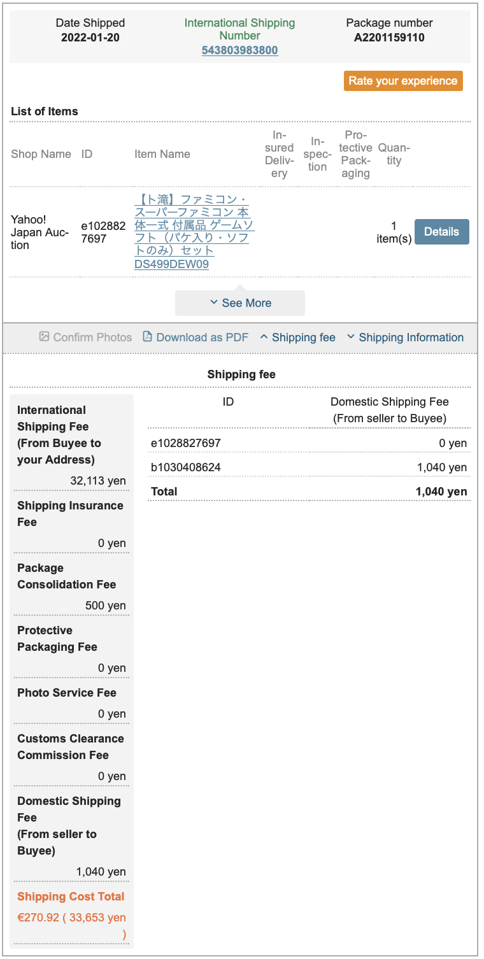Viewport: 484px width, 959px height.
Task: Collapse the Shipping fee section
Action: 297,337
